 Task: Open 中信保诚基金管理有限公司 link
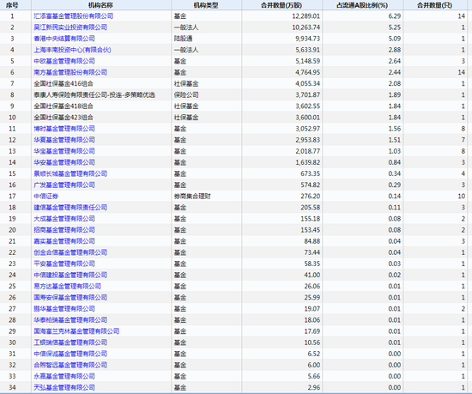pos(70,354)
